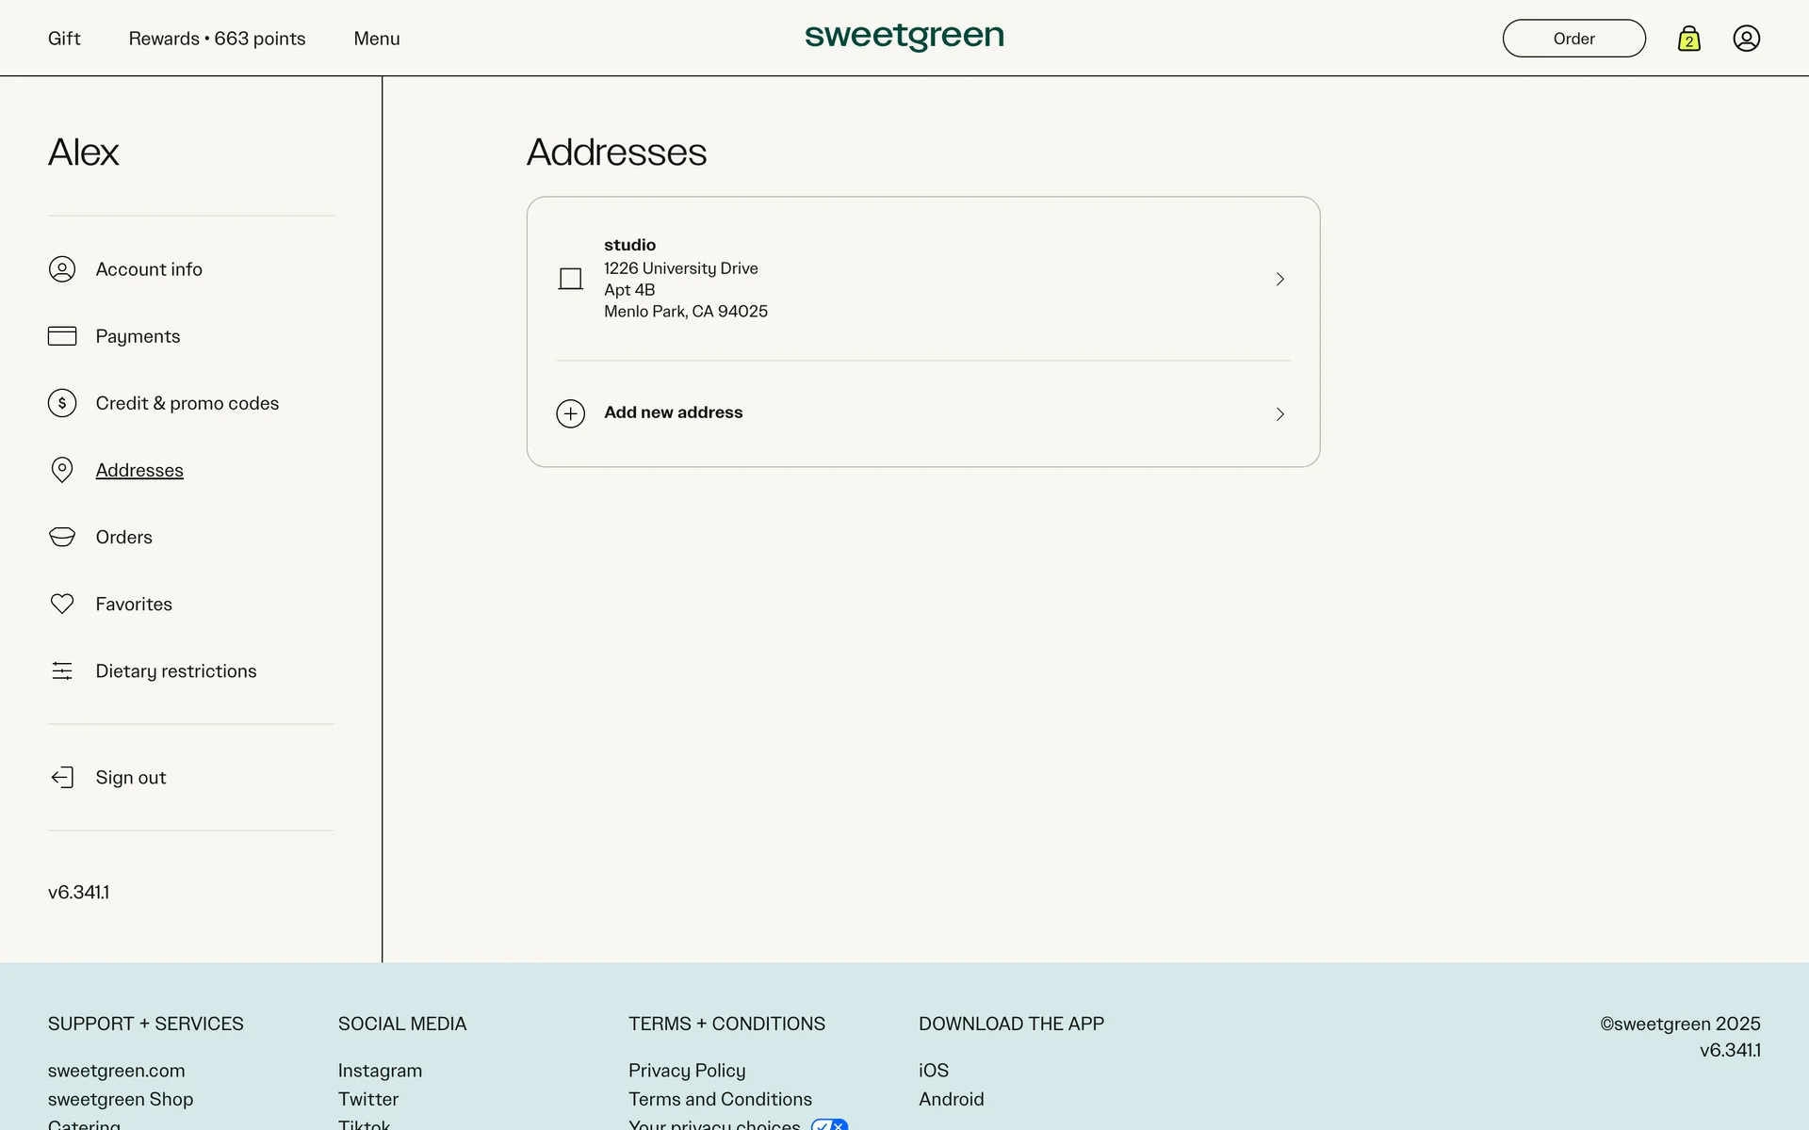
Task: Click the Payments credit card icon
Action: coord(62,336)
